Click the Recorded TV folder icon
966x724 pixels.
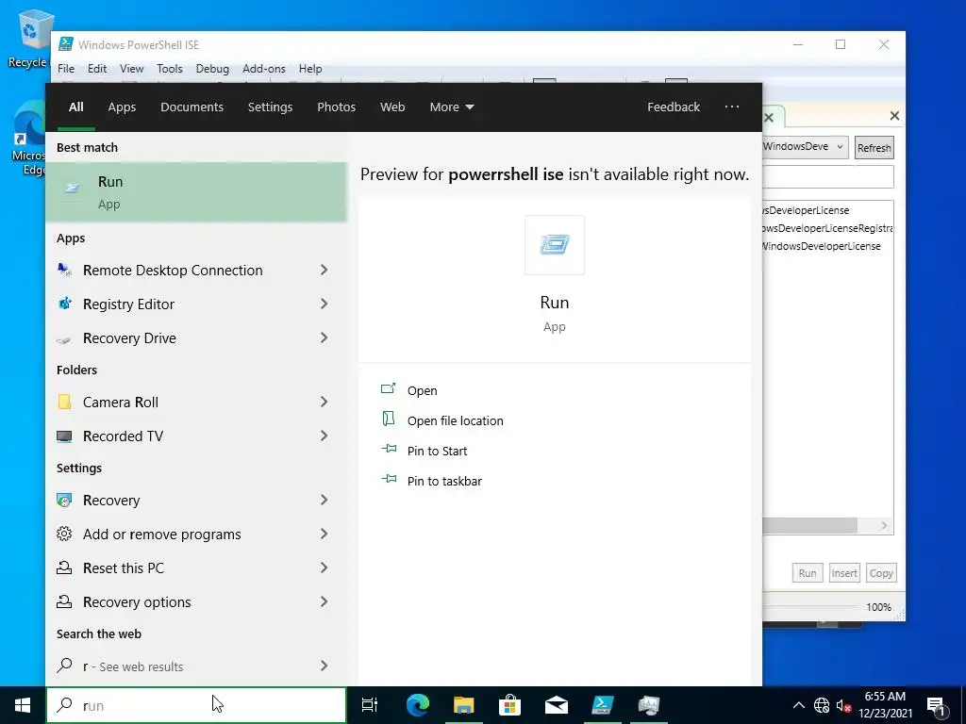[64, 436]
